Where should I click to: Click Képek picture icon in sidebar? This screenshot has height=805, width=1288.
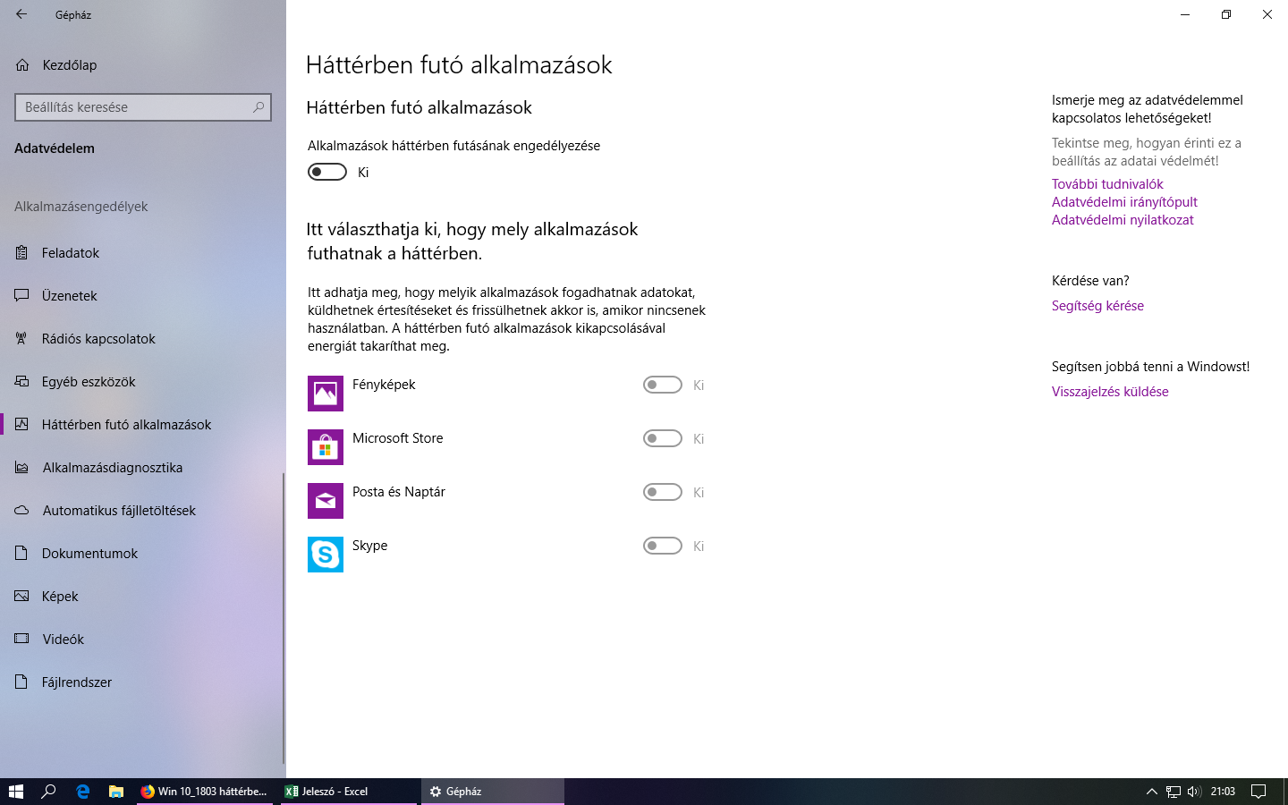[x=22, y=597]
